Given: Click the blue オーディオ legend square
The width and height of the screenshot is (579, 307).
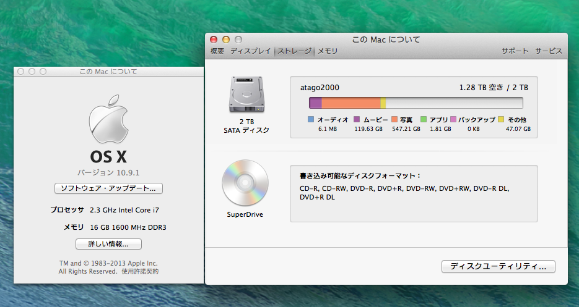Looking at the screenshot, I should pos(311,119).
